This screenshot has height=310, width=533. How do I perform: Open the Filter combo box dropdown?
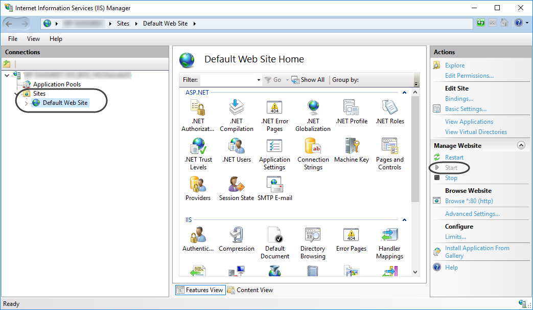coord(259,80)
